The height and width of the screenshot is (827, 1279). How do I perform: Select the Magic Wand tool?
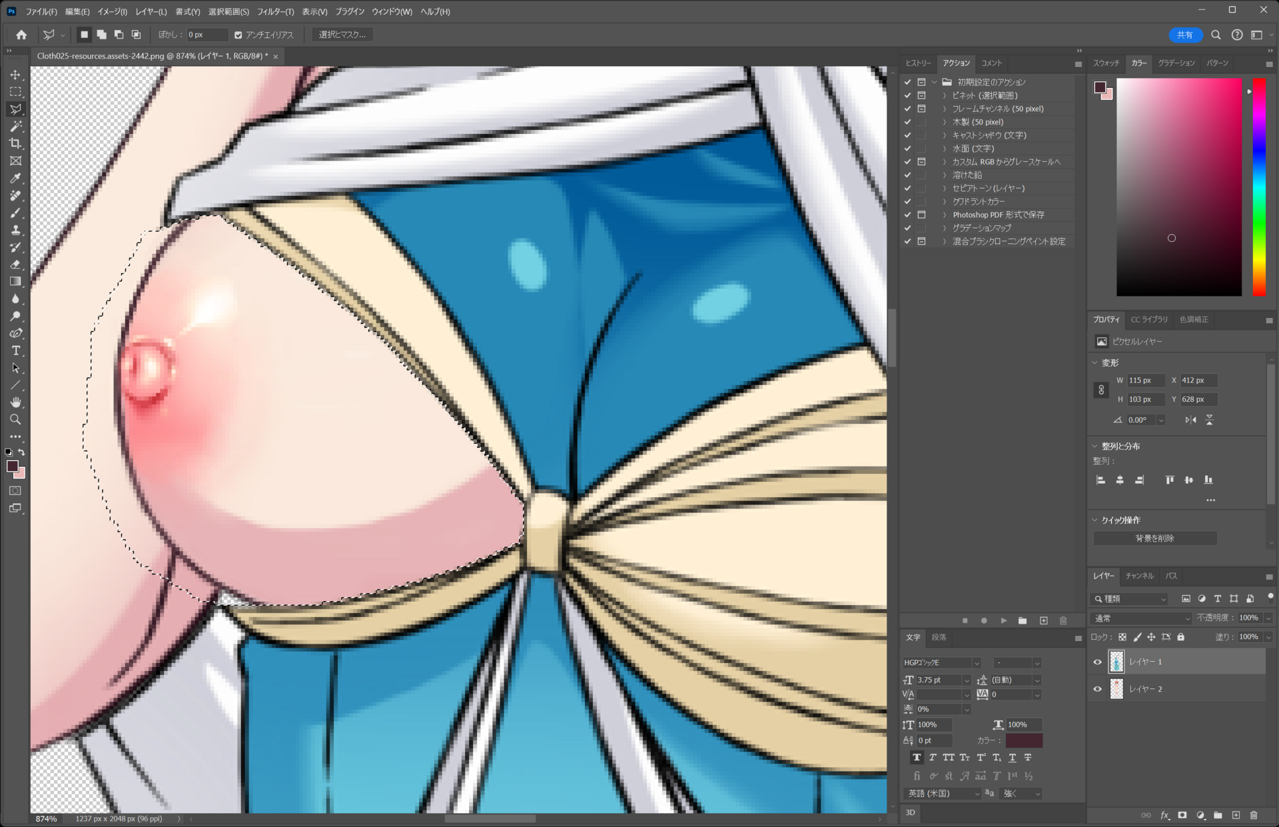[15, 127]
